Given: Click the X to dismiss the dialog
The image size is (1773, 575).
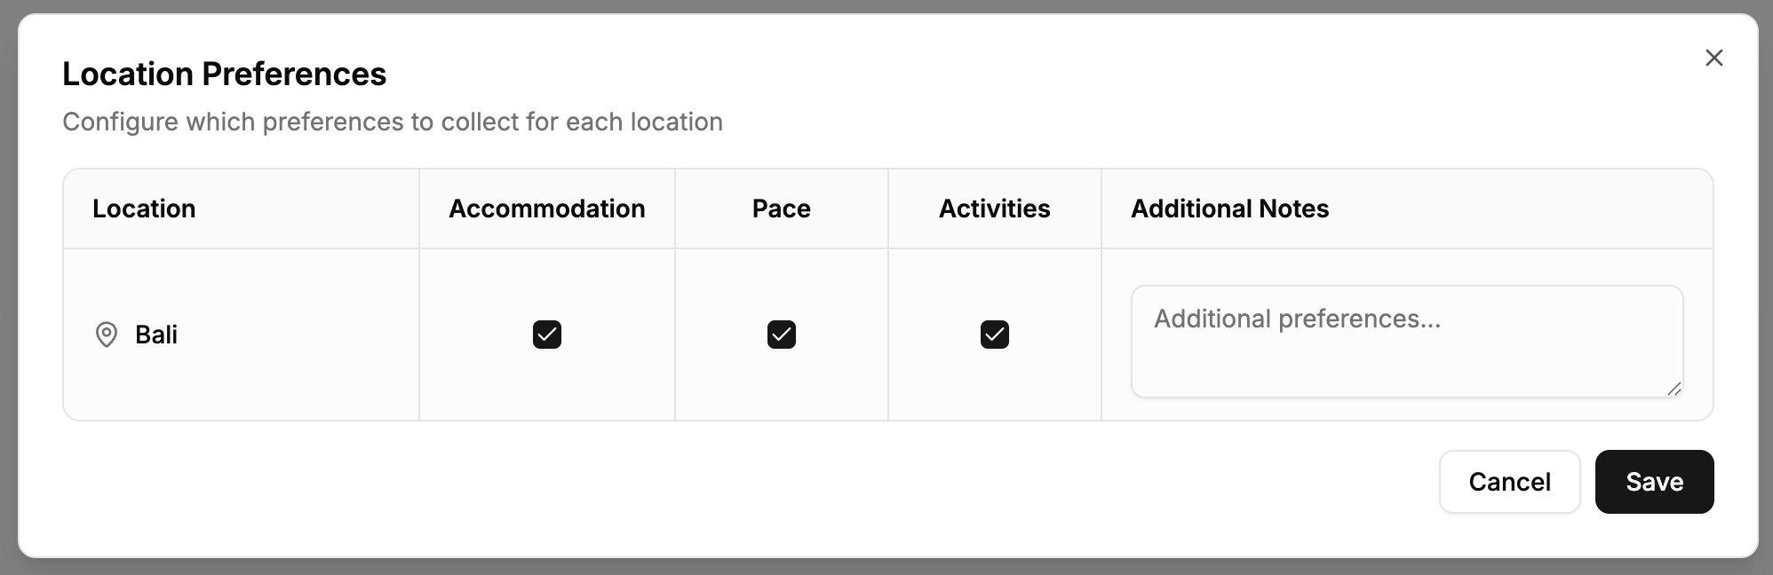Looking at the screenshot, I should pos(1713,58).
